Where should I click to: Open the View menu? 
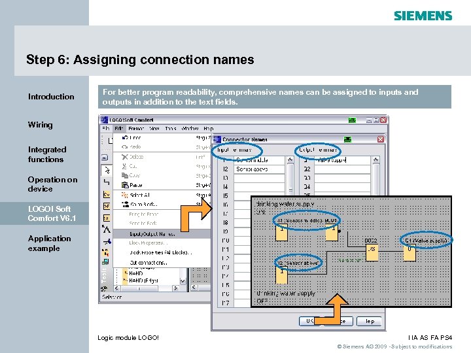coord(154,129)
